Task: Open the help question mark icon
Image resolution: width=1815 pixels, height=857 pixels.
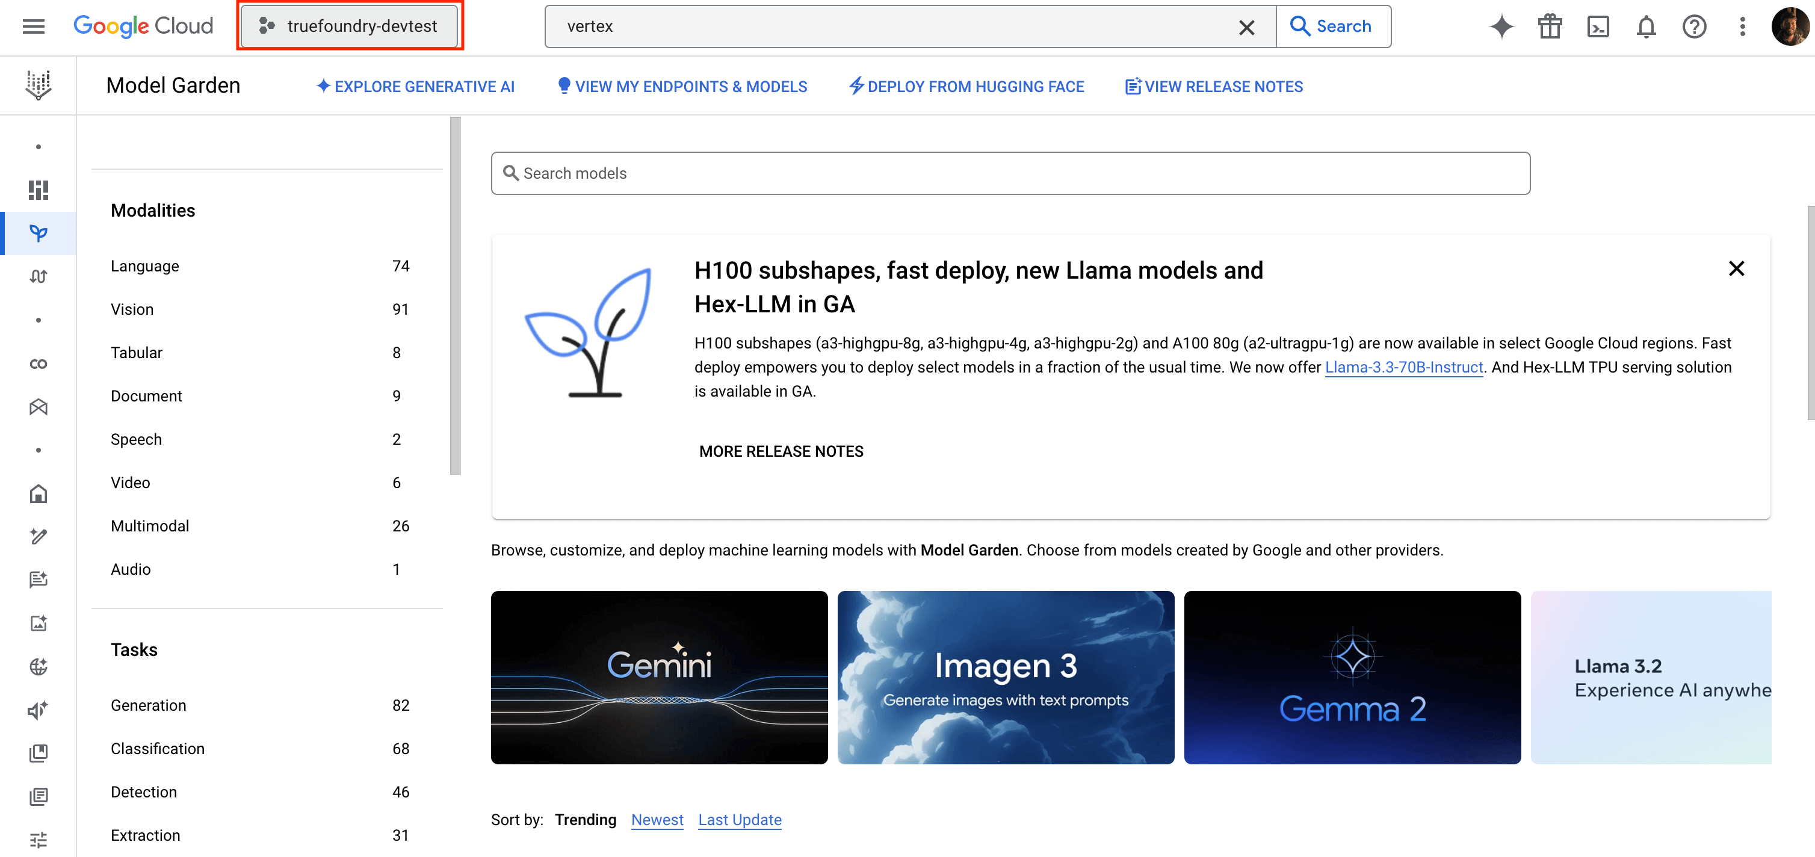Action: click(1694, 26)
